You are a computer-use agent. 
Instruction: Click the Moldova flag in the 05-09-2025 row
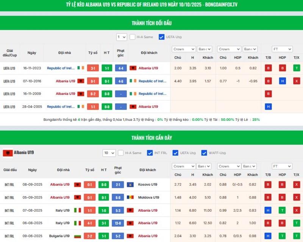pos(130,197)
